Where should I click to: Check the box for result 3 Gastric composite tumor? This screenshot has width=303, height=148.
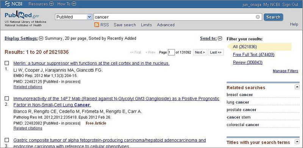[x=7, y=140]
